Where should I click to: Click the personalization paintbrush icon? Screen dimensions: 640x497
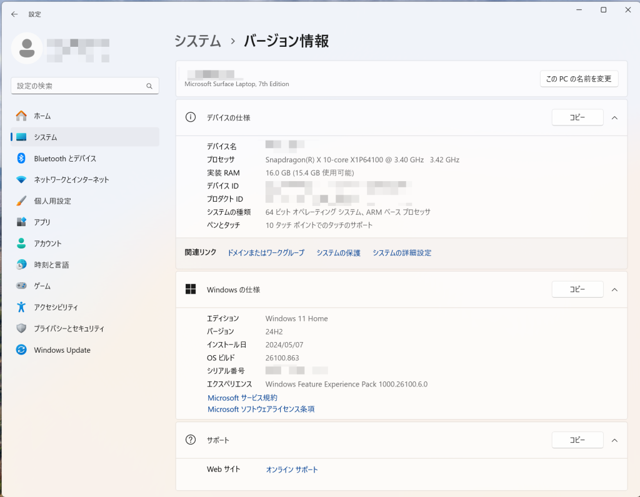point(21,201)
